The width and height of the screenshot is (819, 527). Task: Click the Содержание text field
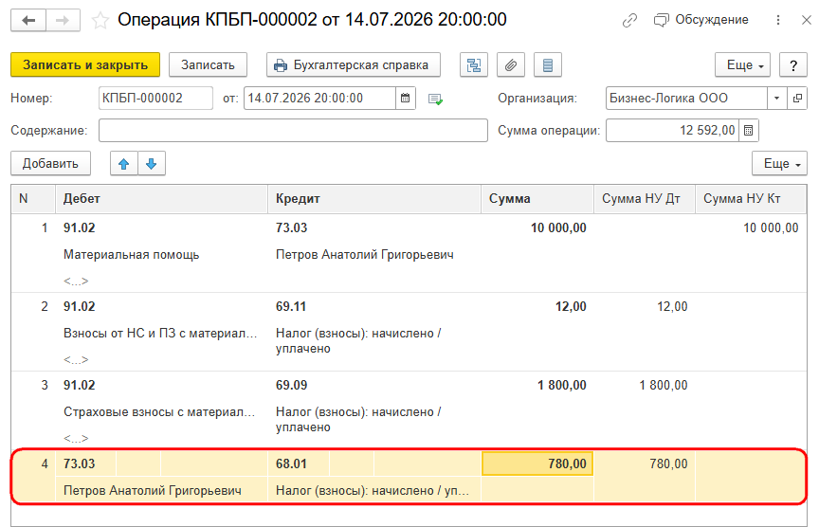pos(293,131)
